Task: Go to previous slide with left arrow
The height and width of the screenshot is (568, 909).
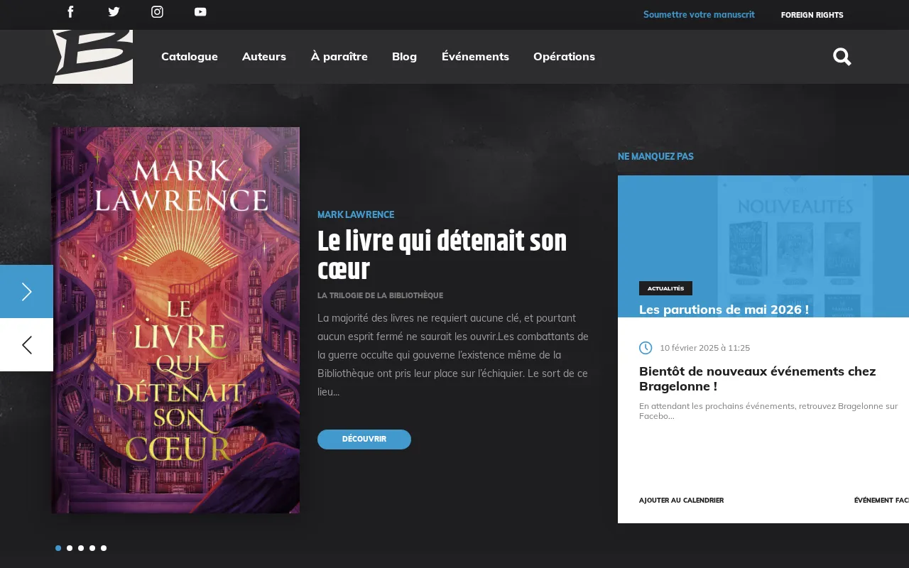Action: click(26, 344)
